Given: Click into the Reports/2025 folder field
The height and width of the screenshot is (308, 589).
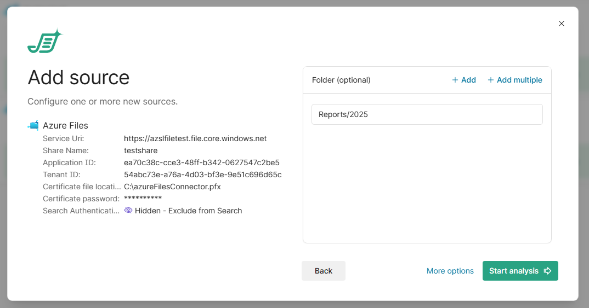Looking at the screenshot, I should click(427, 114).
